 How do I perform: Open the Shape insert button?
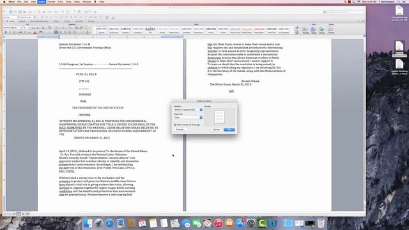(314, 30)
